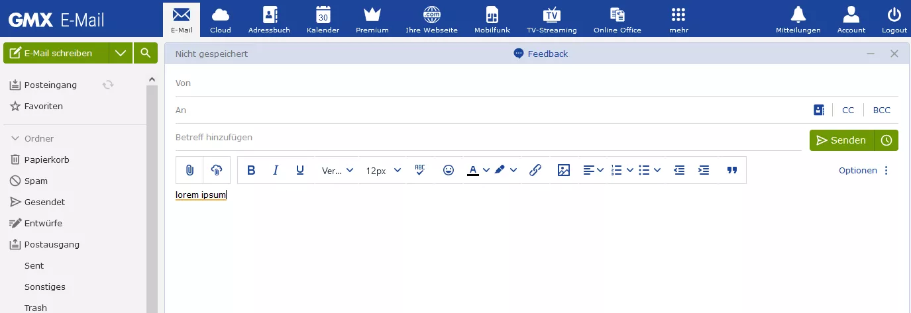Click into the Betreff hinzufügen field

tap(488, 138)
